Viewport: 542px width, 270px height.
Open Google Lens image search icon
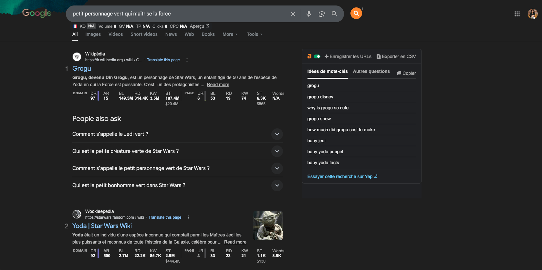pos(322,14)
